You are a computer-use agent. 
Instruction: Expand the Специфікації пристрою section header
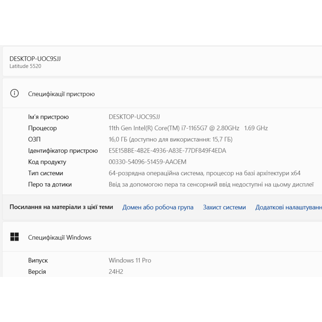(61, 94)
